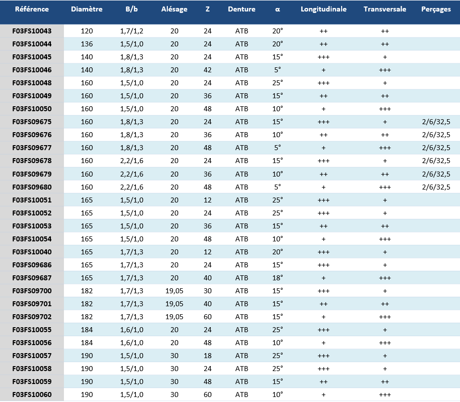The width and height of the screenshot is (460, 402).
Task: Select reference F03FS10043
Action: [31, 31]
